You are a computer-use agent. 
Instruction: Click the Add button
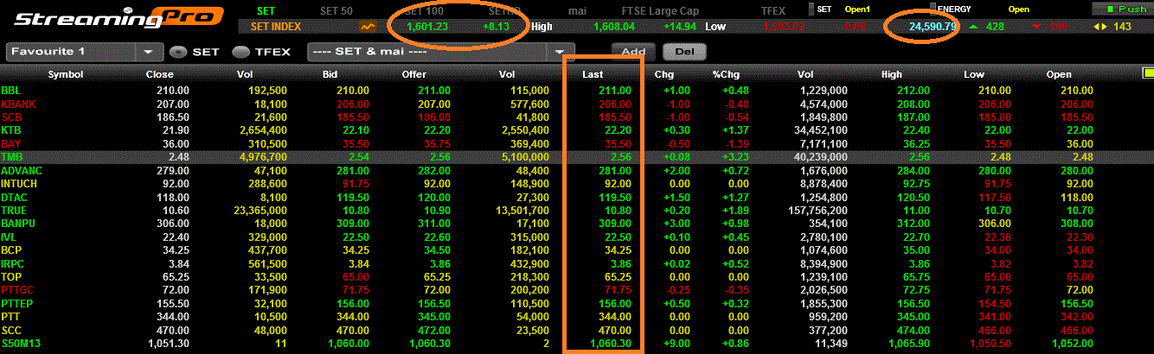[x=633, y=51]
